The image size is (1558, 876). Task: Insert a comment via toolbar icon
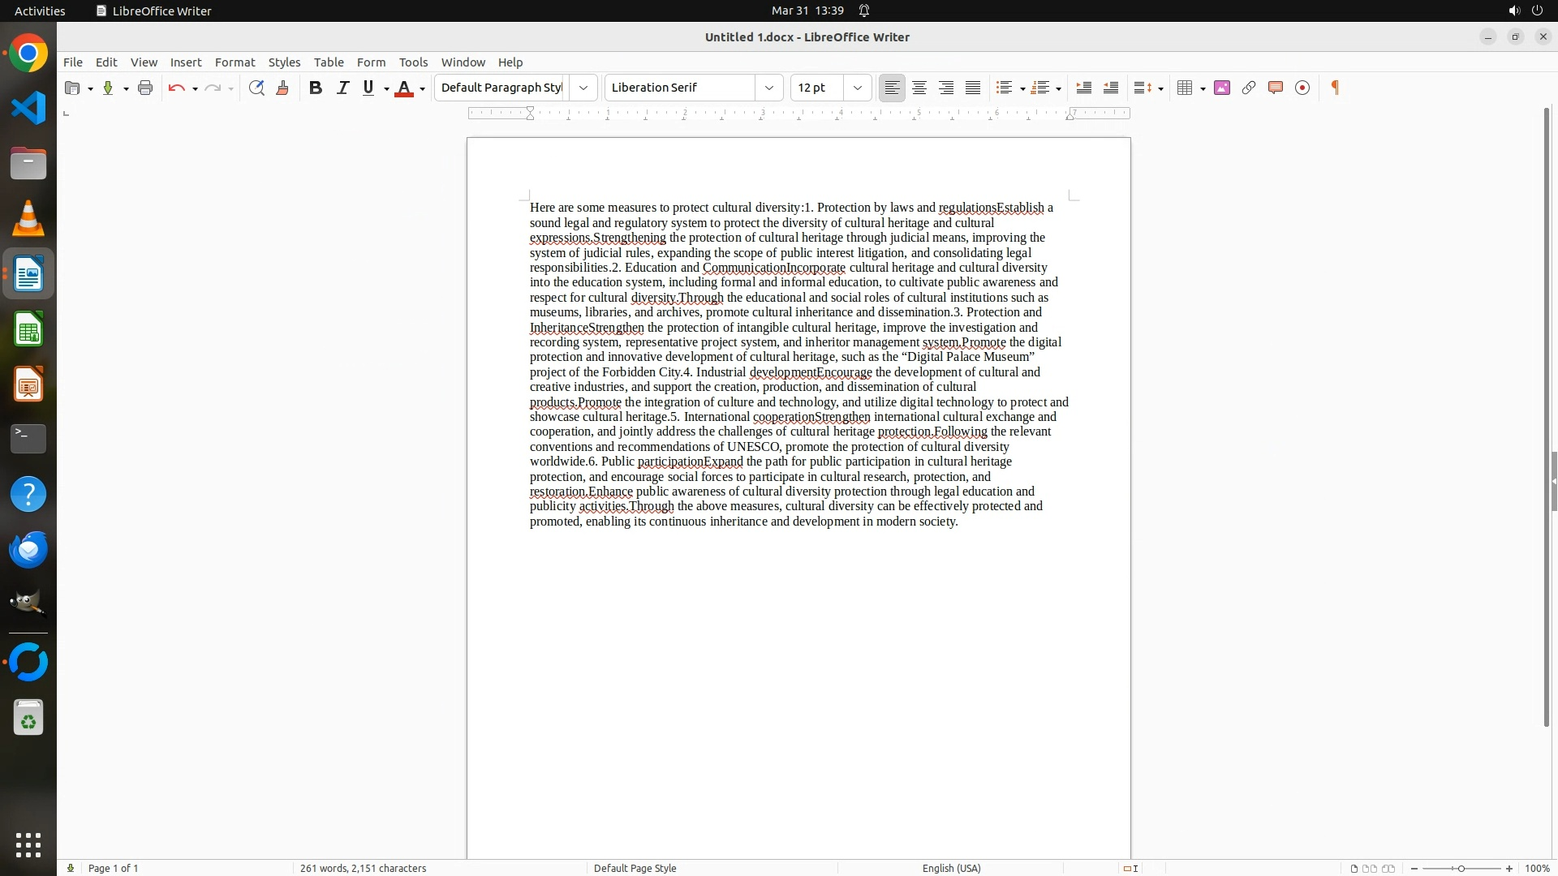coord(1276,88)
